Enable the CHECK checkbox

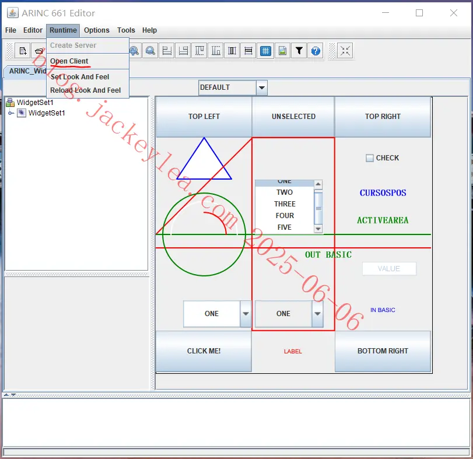(x=370, y=158)
